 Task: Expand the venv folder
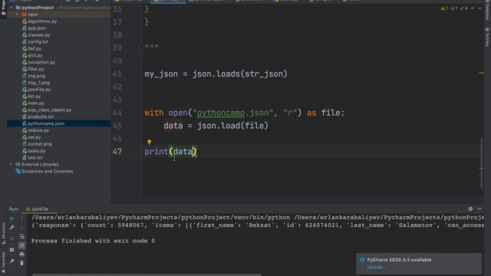17,15
